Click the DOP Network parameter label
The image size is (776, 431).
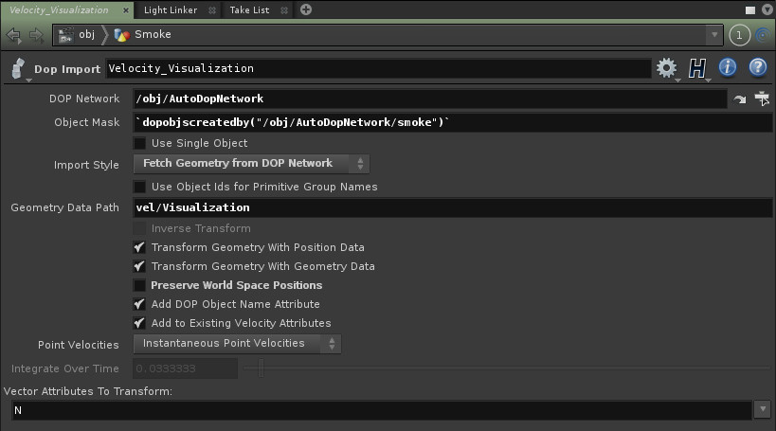84,99
